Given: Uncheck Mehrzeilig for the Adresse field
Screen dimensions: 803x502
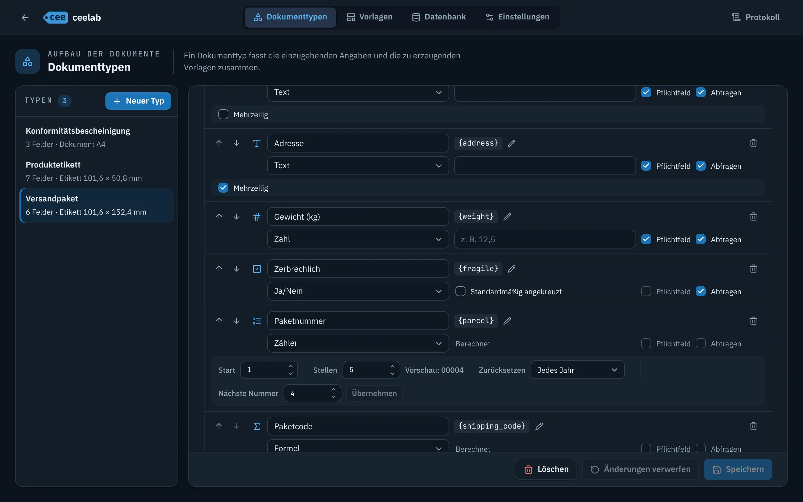Looking at the screenshot, I should point(223,188).
